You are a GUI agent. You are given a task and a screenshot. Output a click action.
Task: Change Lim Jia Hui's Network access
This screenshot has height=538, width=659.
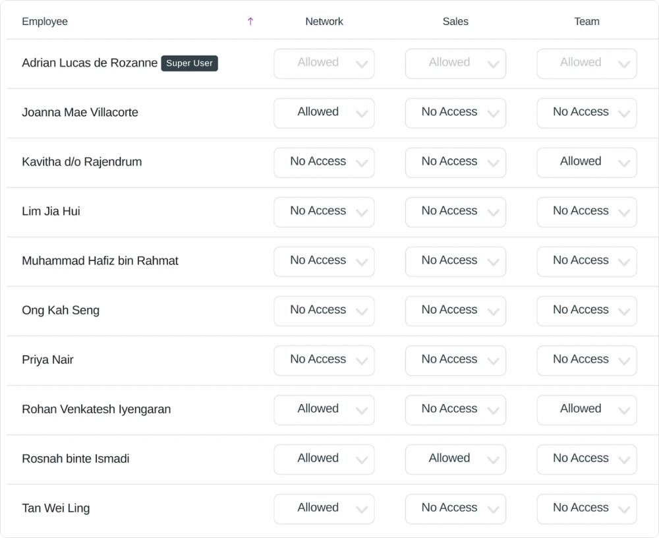point(324,212)
